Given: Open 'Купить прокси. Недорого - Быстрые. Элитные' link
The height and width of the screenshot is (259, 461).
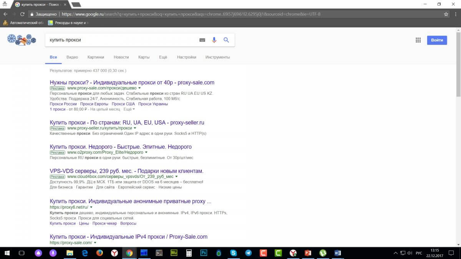Looking at the screenshot, I should tap(121, 147).
